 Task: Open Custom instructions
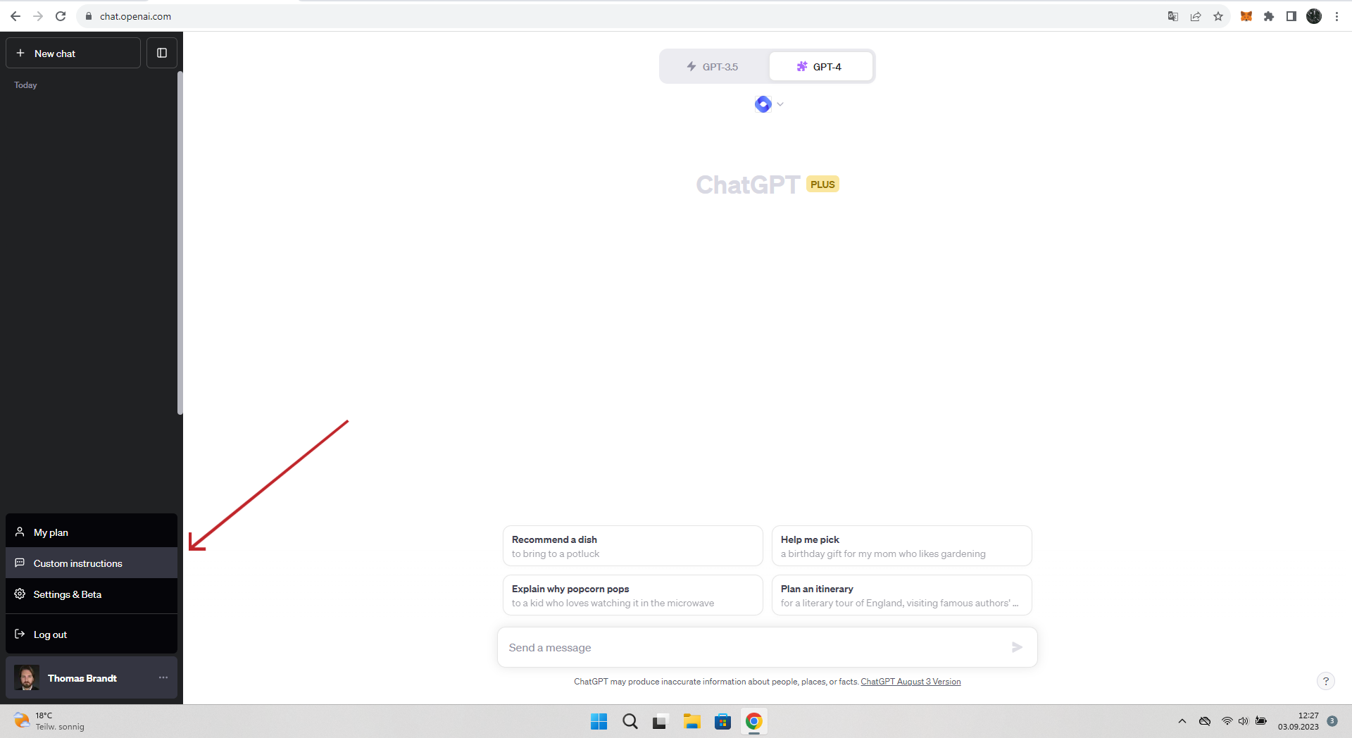(x=92, y=563)
